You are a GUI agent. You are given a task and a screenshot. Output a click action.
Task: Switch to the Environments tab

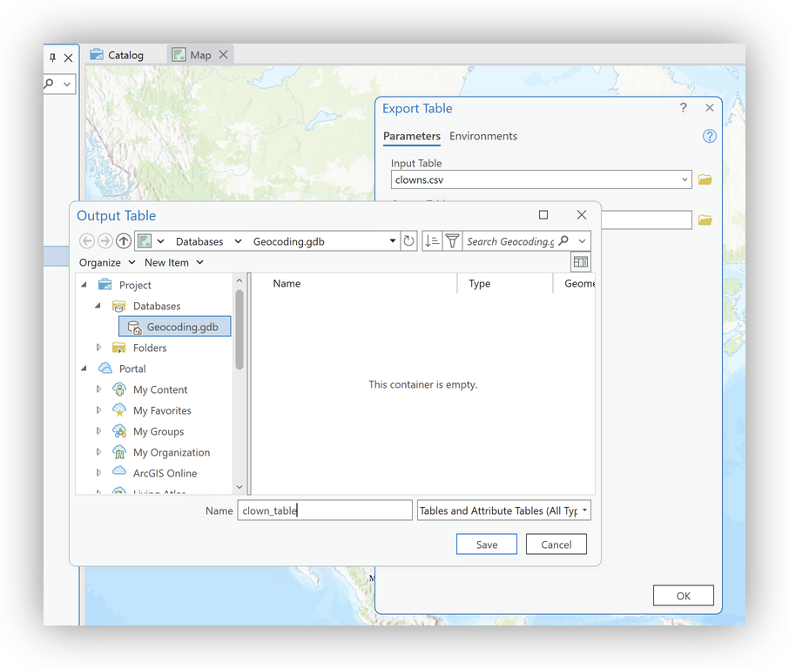click(x=483, y=136)
